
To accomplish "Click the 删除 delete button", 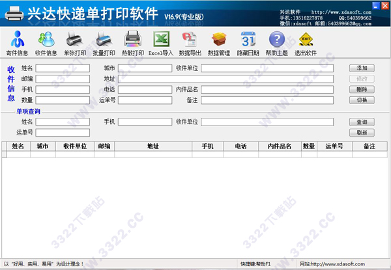I will (362, 89).
